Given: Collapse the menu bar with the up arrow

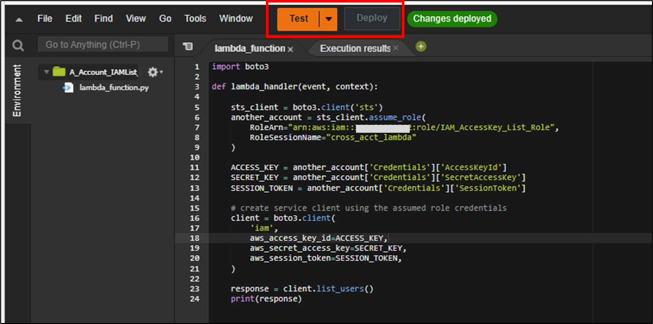Looking at the screenshot, I should coord(19,20).
